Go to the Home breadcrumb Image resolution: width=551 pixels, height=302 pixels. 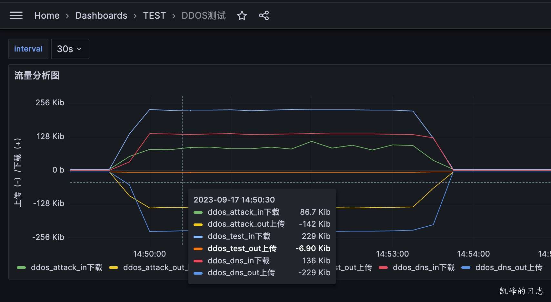pos(47,15)
